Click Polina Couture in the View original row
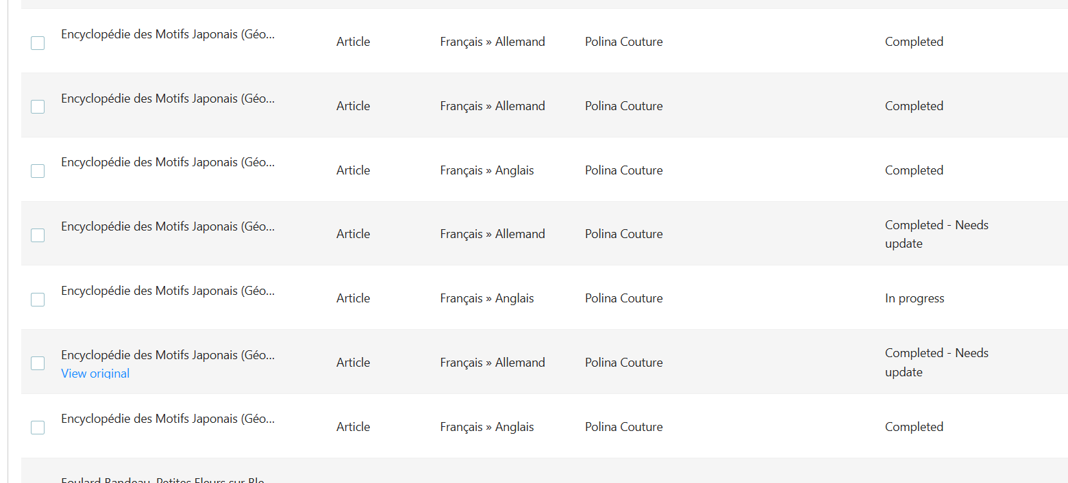This screenshot has height=483, width=1068. 623,363
